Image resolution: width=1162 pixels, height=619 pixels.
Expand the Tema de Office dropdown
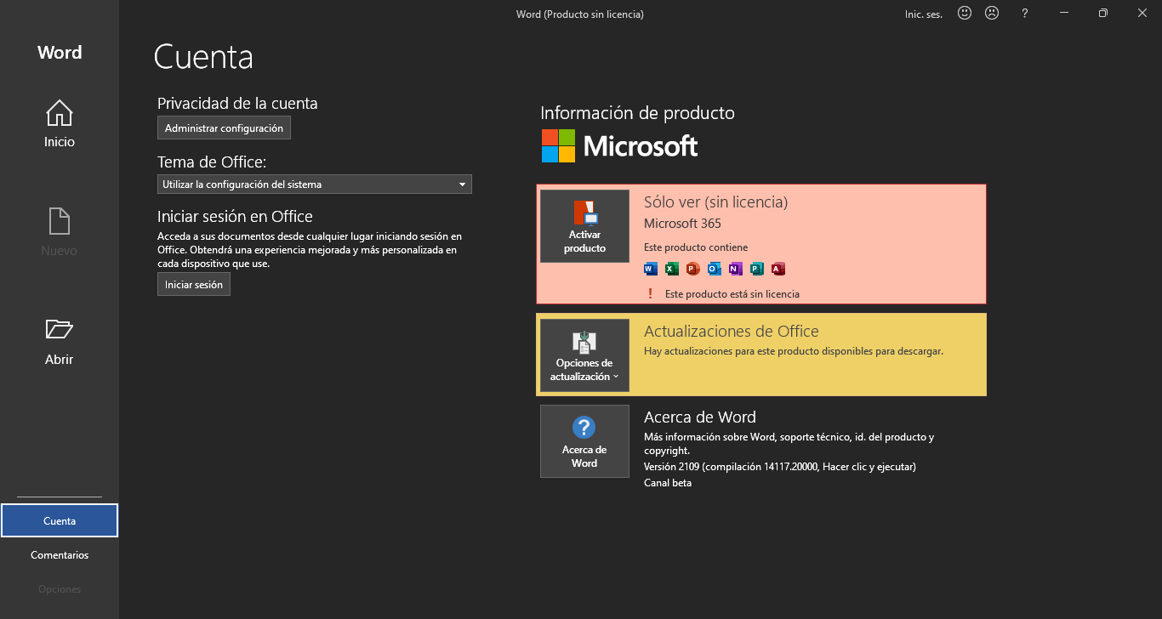pyautogui.click(x=315, y=184)
